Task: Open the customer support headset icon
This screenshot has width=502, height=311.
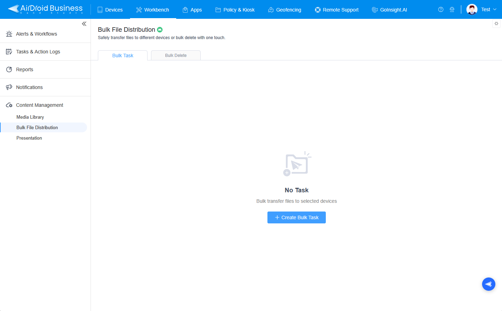Action: click(x=452, y=9)
